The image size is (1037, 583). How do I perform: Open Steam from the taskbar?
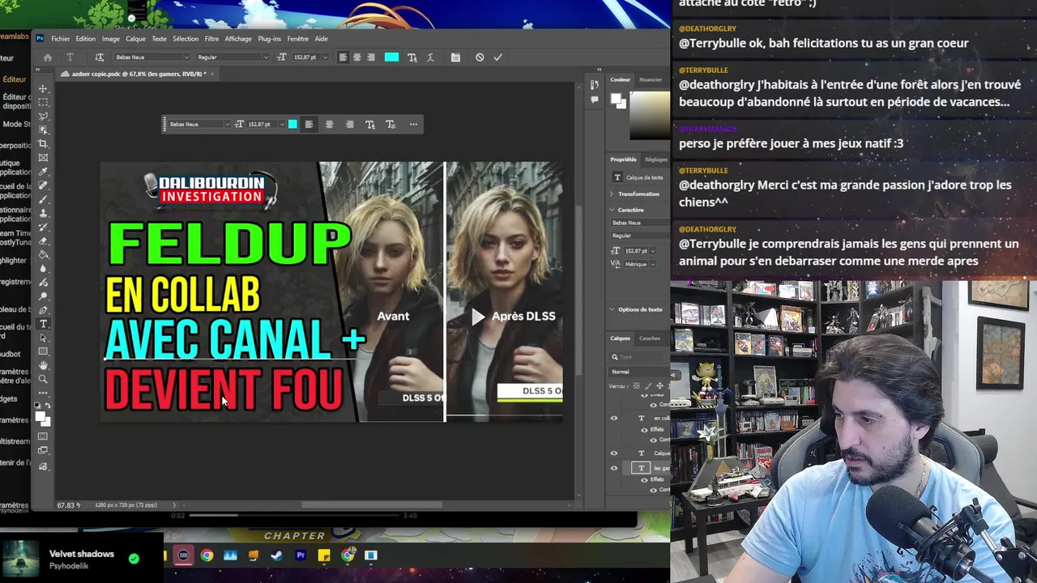276,555
